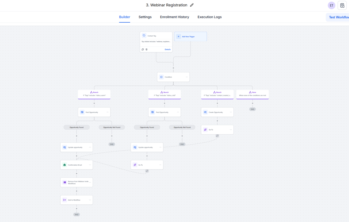Add step between Confirmation Email and Remove from Webinar
Viewport: 349px width, 222px height.
(77, 174)
